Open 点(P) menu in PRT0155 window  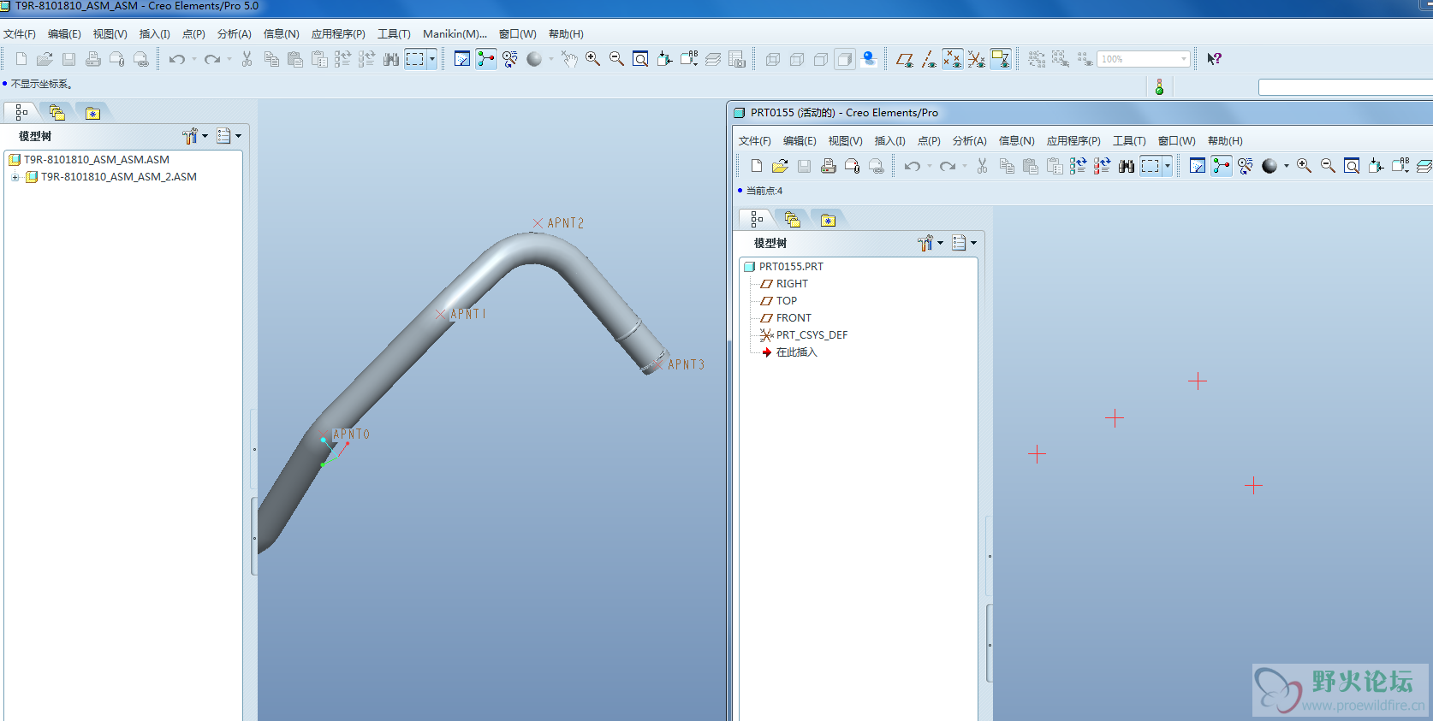(x=929, y=141)
